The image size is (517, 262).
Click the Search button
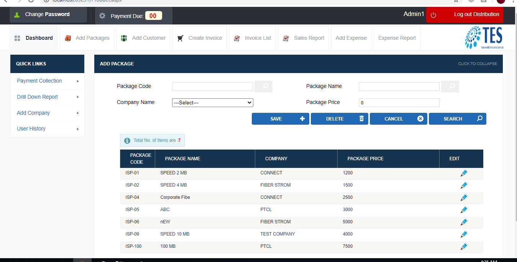458,119
